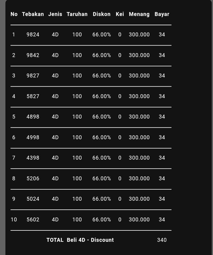This screenshot has height=255, width=213.
Task: Select the Tebakan number 9842
Action: tap(33, 55)
